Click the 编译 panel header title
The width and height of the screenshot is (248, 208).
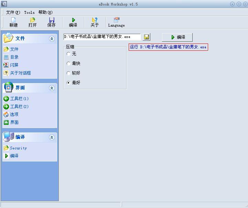tap(20, 137)
